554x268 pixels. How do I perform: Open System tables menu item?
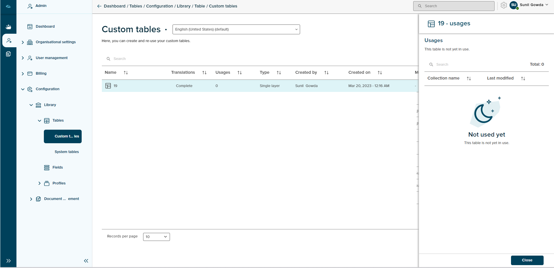tap(67, 152)
